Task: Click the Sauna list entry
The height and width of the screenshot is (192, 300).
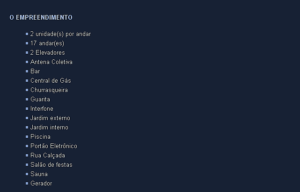Action: (x=39, y=174)
